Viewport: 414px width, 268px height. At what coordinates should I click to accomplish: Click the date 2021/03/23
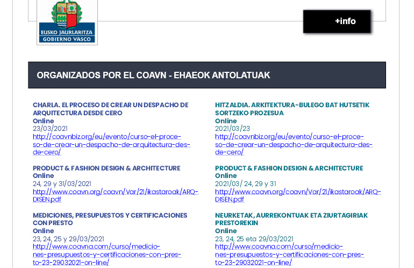pos(232,129)
